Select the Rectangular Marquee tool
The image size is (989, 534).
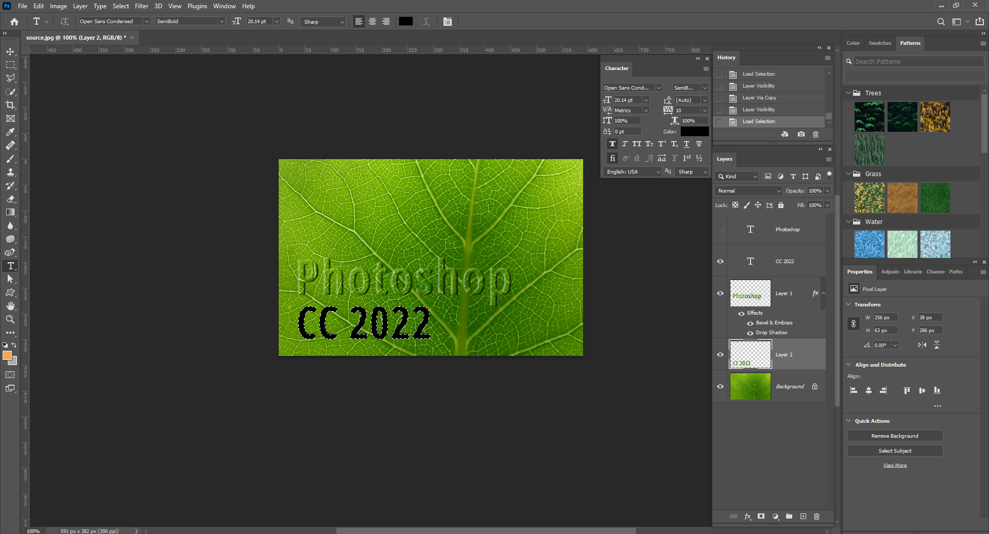click(x=10, y=65)
